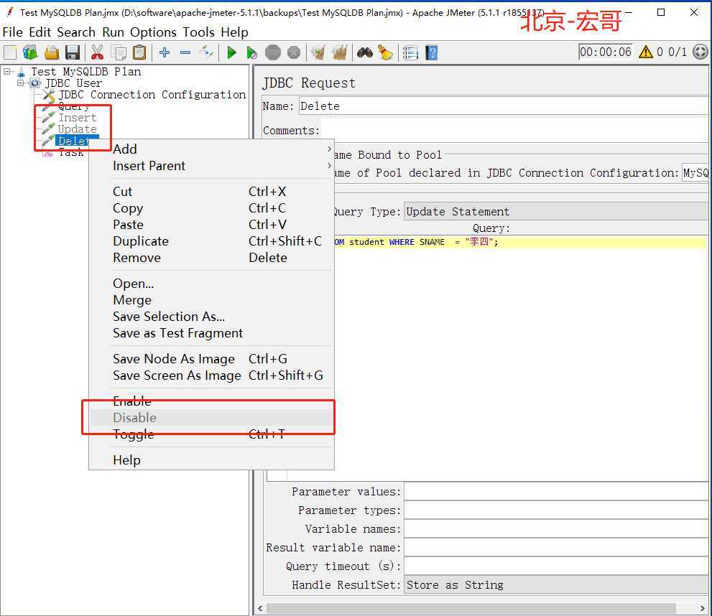This screenshot has height=616, width=712.
Task: Choose Help from the context menu
Action: (212, 460)
